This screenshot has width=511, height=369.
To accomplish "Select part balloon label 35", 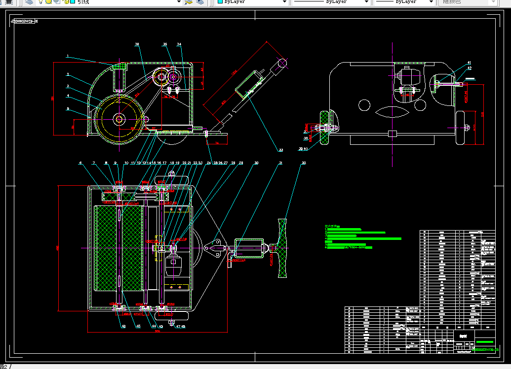I will pyautogui.click(x=165, y=44).
